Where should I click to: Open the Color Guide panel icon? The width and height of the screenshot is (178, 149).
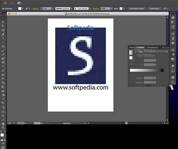tap(173, 22)
